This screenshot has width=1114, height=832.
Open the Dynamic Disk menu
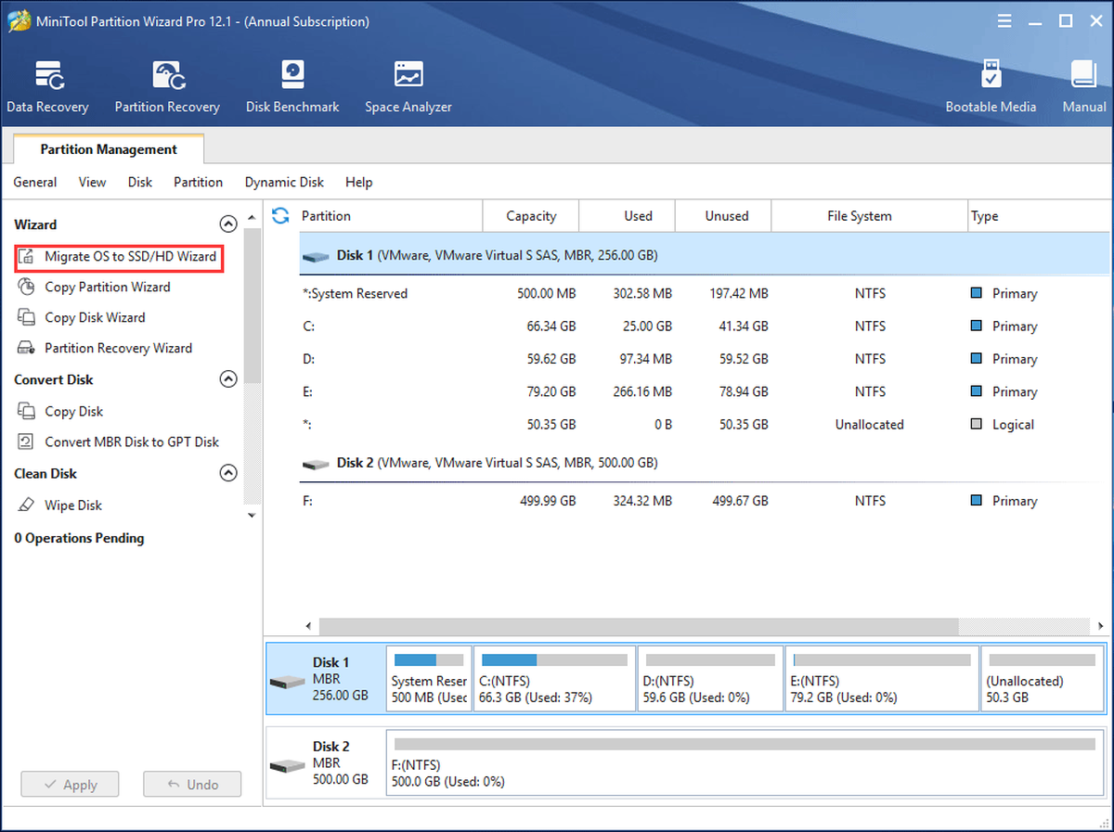tap(284, 182)
